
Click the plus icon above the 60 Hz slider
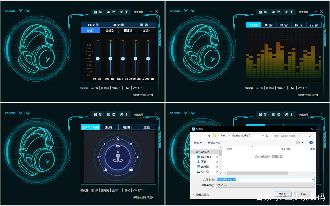98,41
